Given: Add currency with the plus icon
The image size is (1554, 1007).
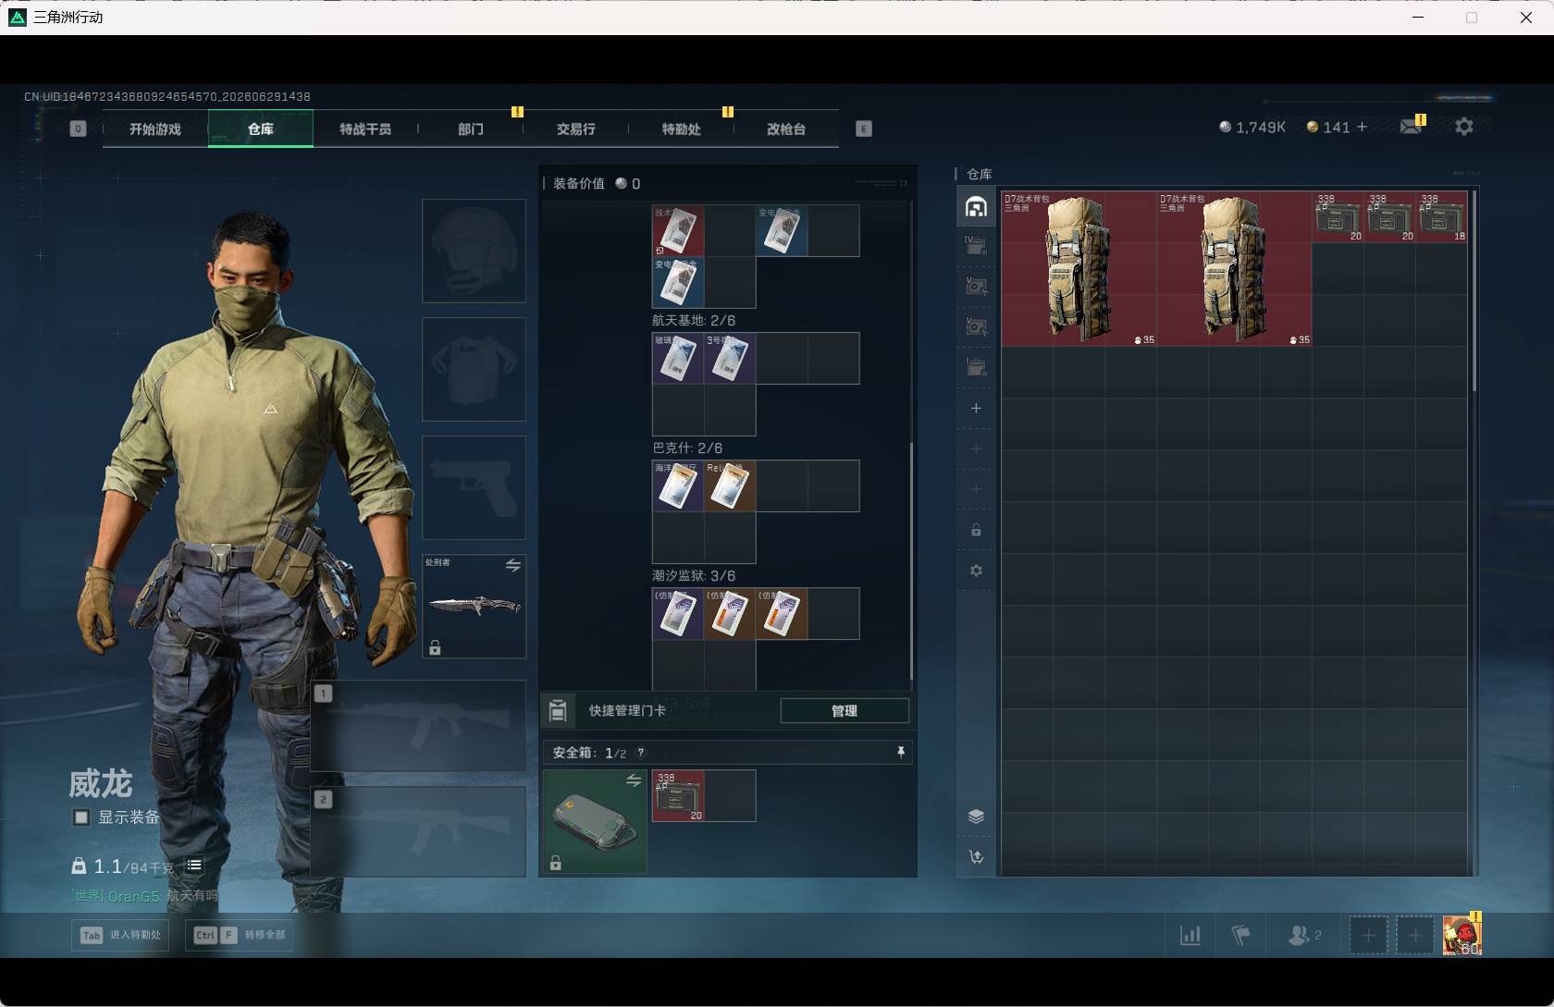Looking at the screenshot, I should point(1362,127).
